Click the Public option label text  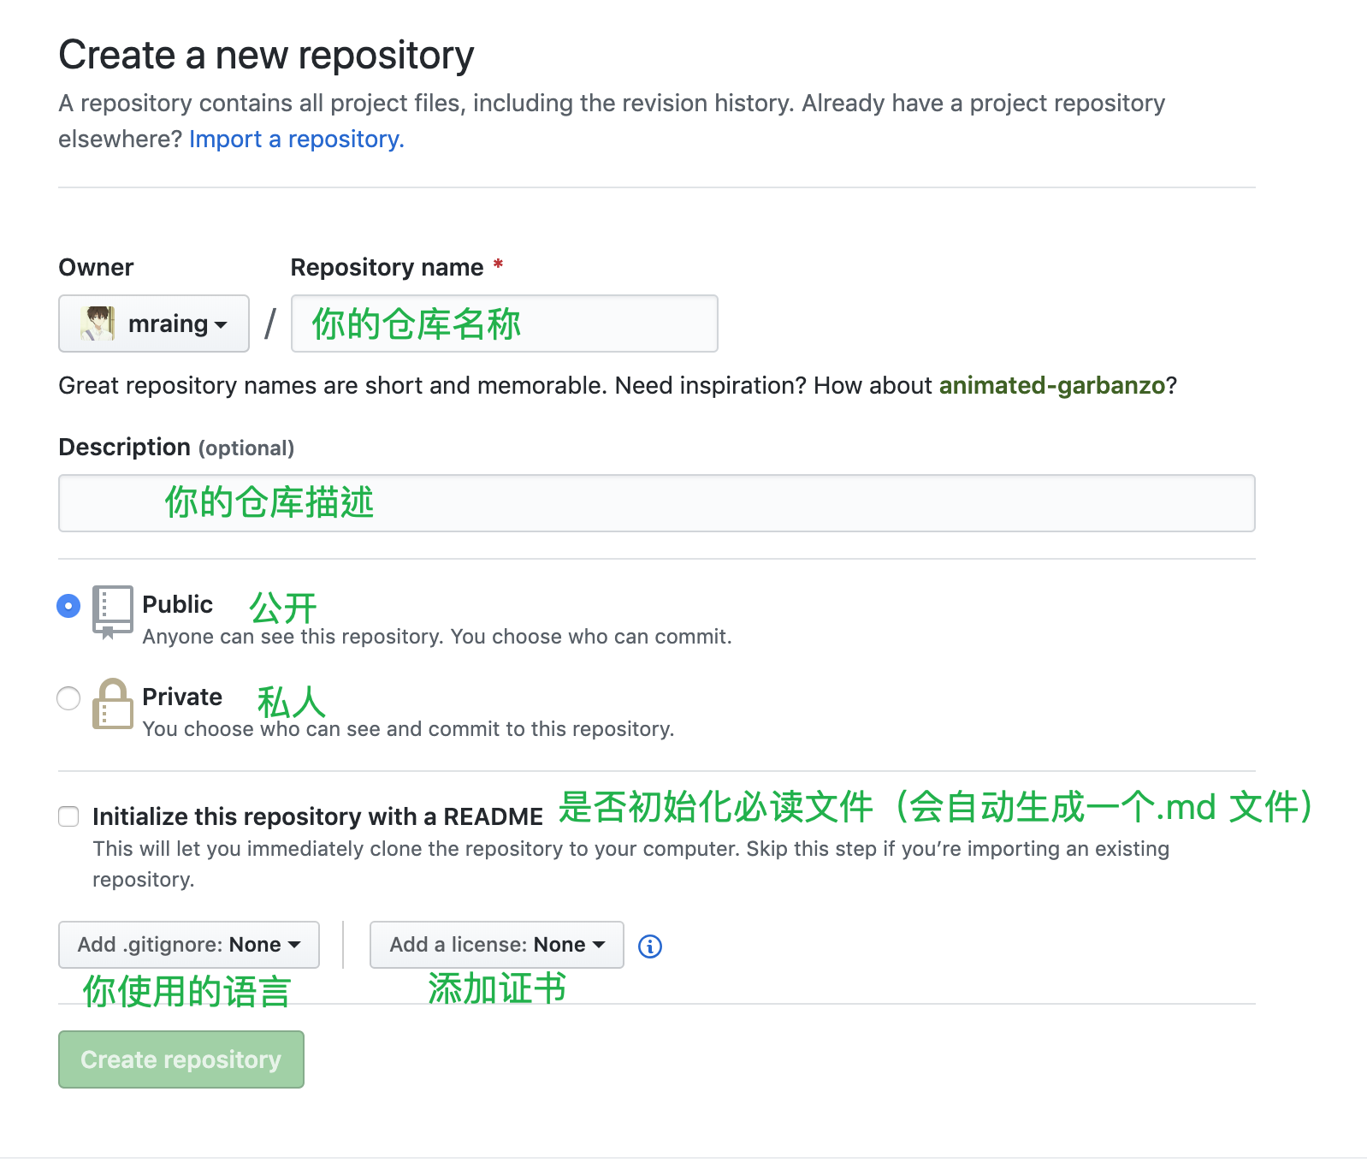(x=177, y=604)
